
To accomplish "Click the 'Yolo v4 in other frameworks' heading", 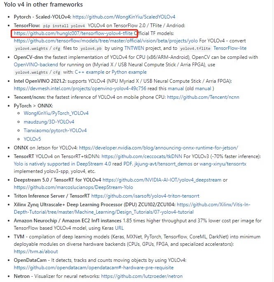I will click(43, 5).
